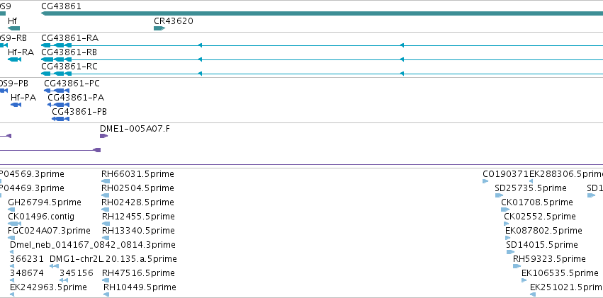603x298 pixels.
Task: Click the Hf-RA label
Action: [21, 52]
